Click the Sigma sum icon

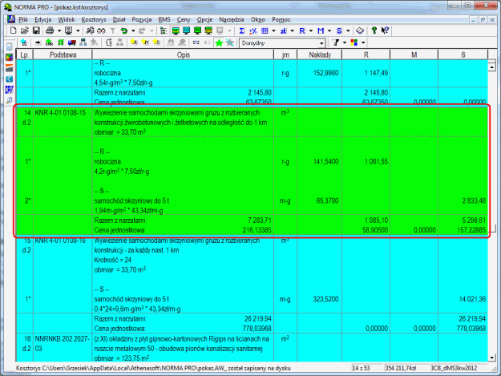tap(242, 29)
